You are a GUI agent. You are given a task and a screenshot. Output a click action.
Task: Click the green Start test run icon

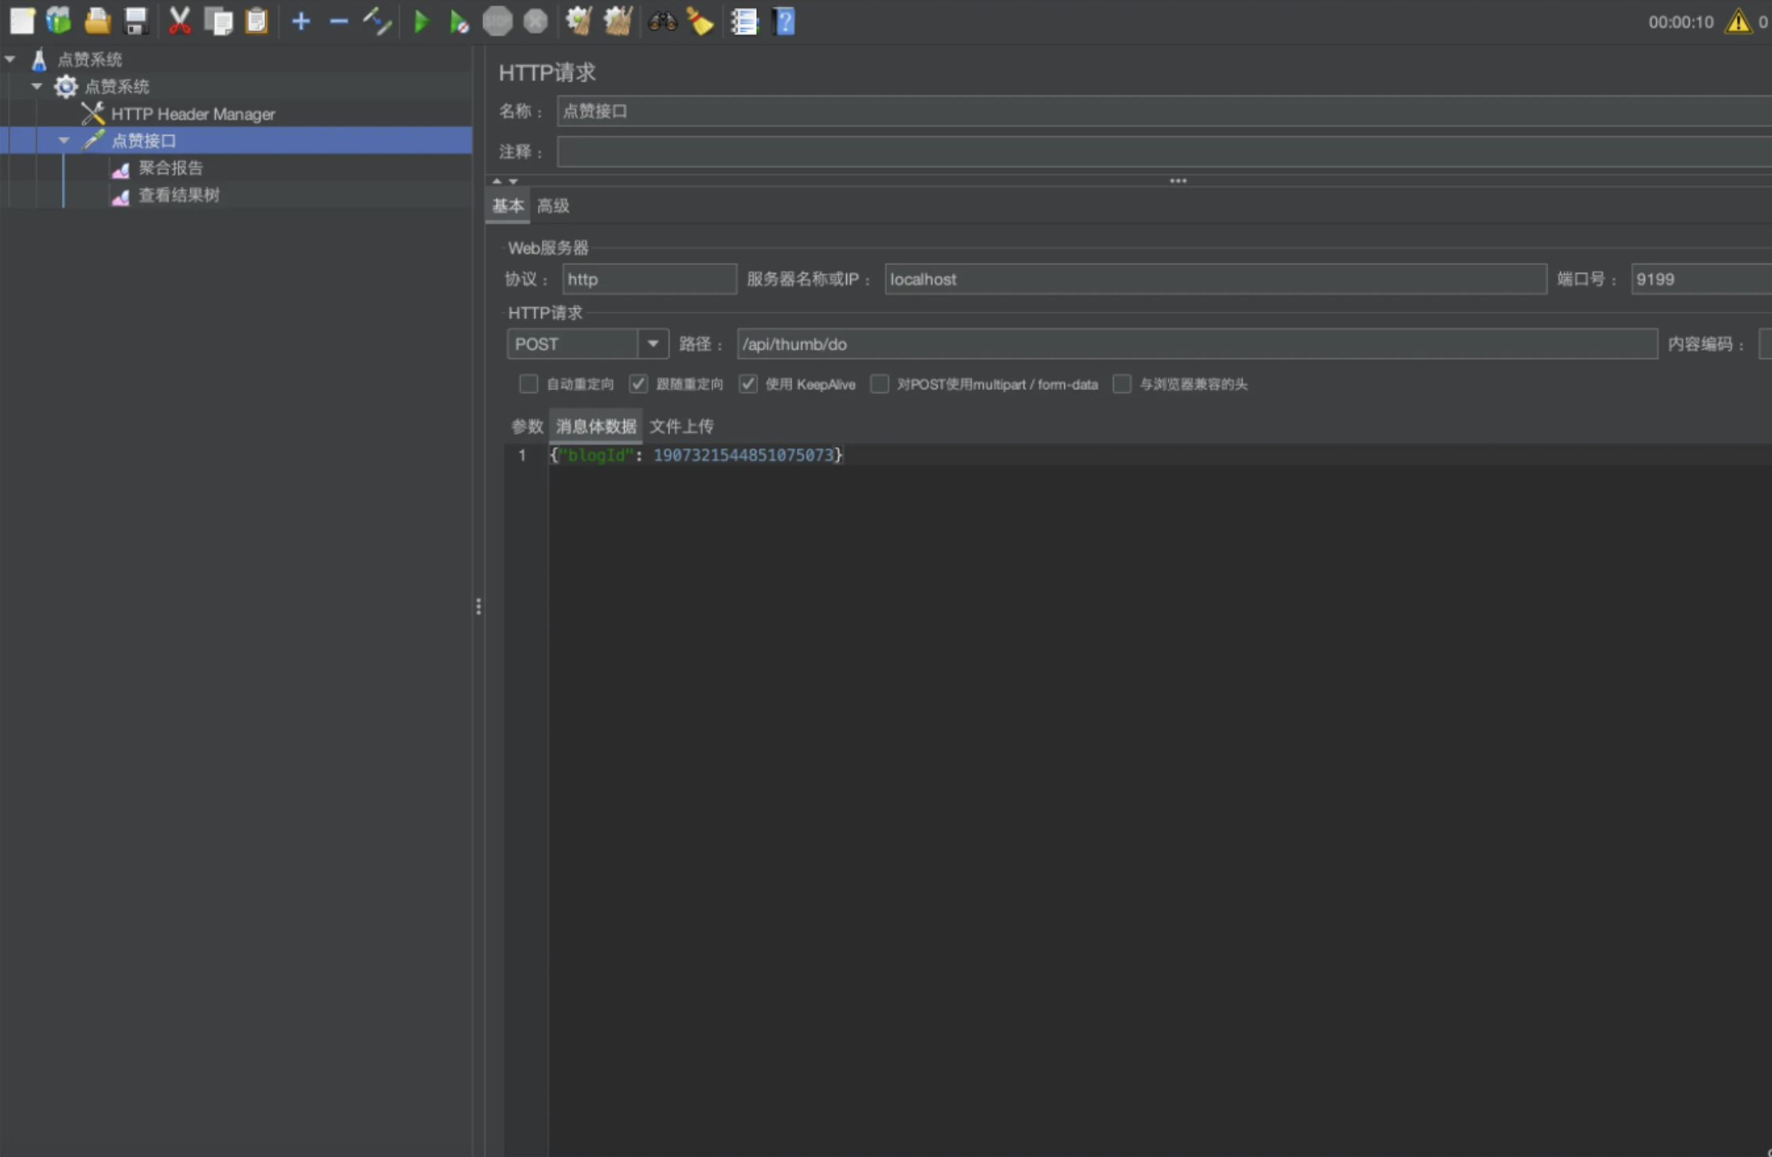pos(421,22)
